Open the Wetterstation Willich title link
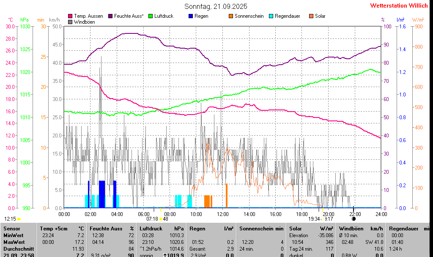 pos(399,5)
